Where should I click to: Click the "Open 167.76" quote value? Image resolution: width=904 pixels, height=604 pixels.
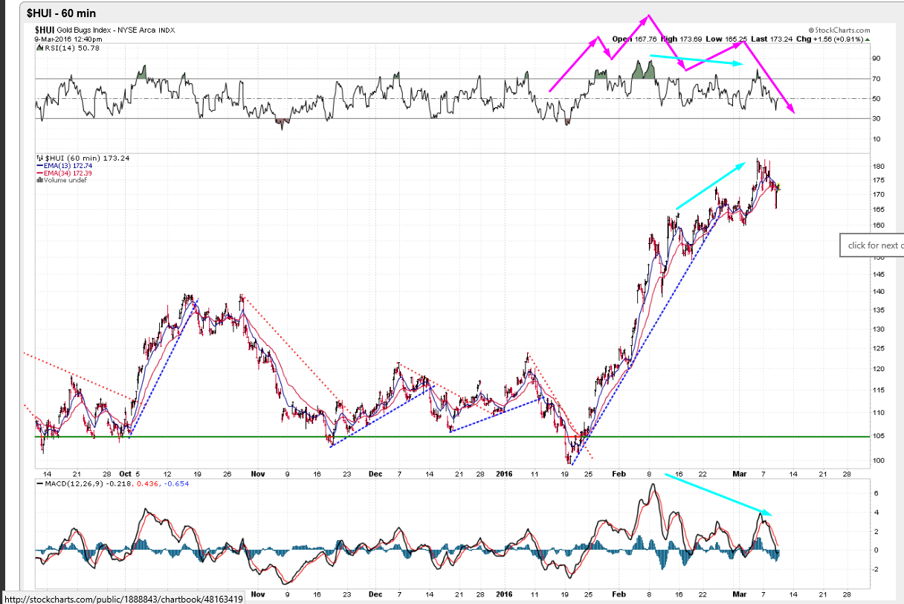click(633, 39)
